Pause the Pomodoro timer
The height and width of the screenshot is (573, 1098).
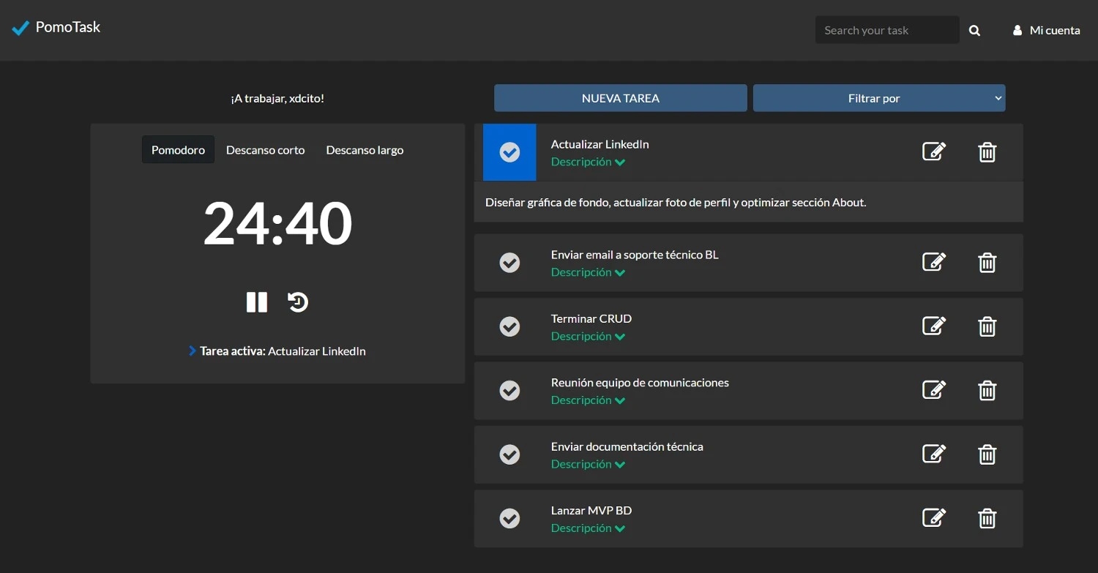click(x=257, y=302)
